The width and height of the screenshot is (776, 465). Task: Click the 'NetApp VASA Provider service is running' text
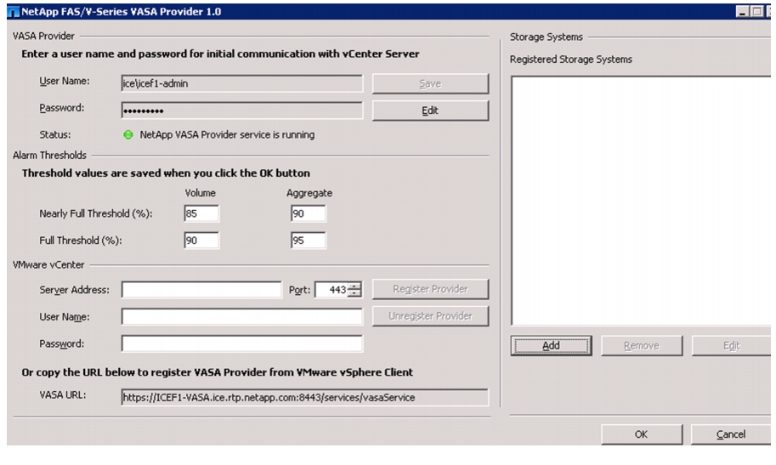pyautogui.click(x=227, y=134)
